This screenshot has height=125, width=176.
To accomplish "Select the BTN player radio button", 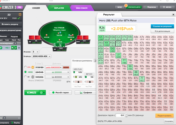I will [25, 67].
